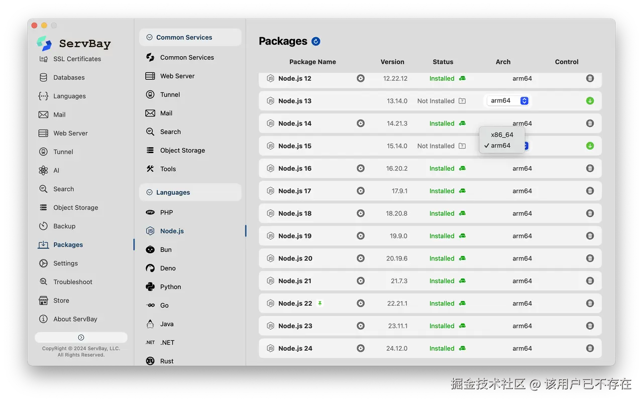Click the sidebar collapse arrow button

pyautogui.click(x=81, y=337)
